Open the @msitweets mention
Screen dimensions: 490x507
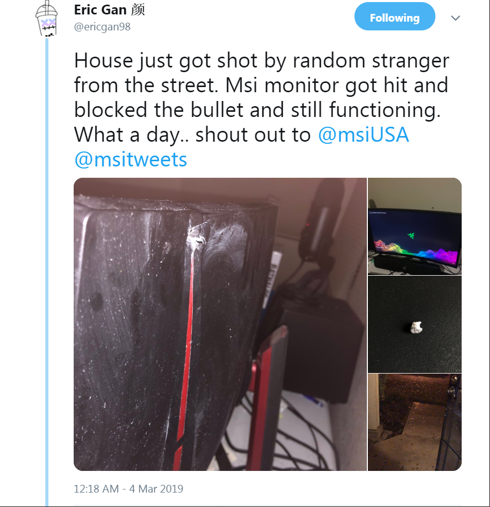(131, 160)
